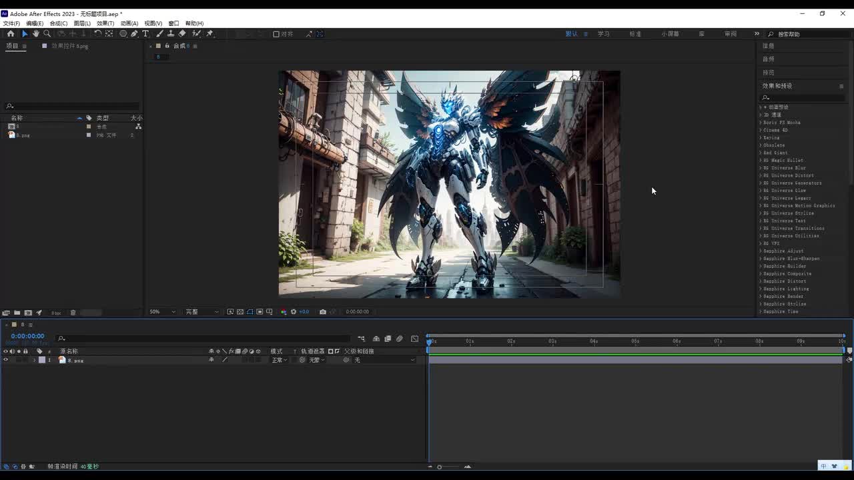Toggle the region of interest button
This screenshot has height=480, width=854.
[x=260, y=311]
